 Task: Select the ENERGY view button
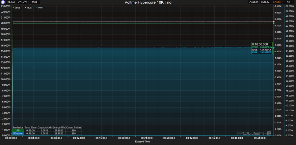[265, 2]
